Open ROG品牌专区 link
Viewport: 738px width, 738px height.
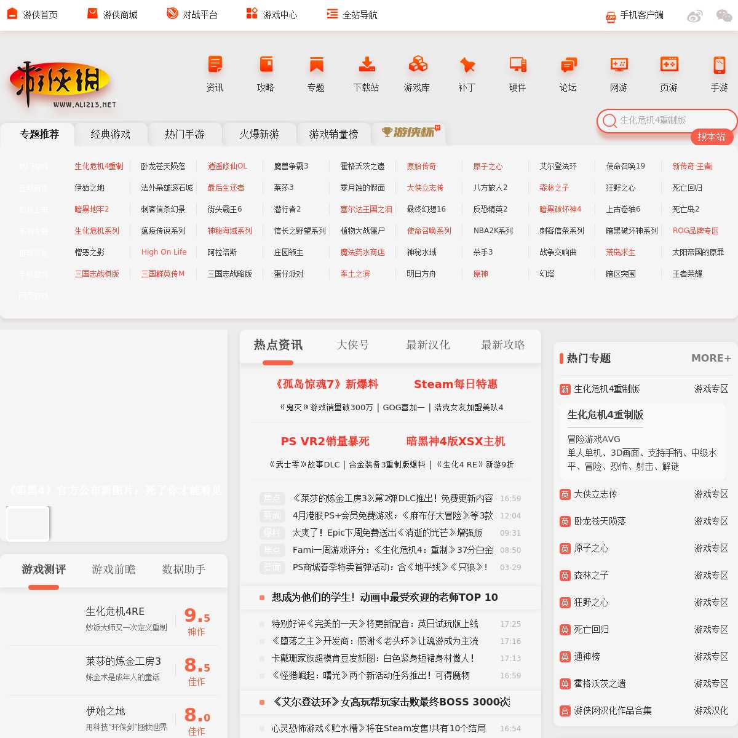(x=696, y=231)
